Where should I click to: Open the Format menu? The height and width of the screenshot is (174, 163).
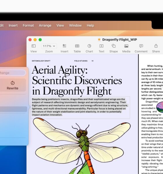[28, 26]
